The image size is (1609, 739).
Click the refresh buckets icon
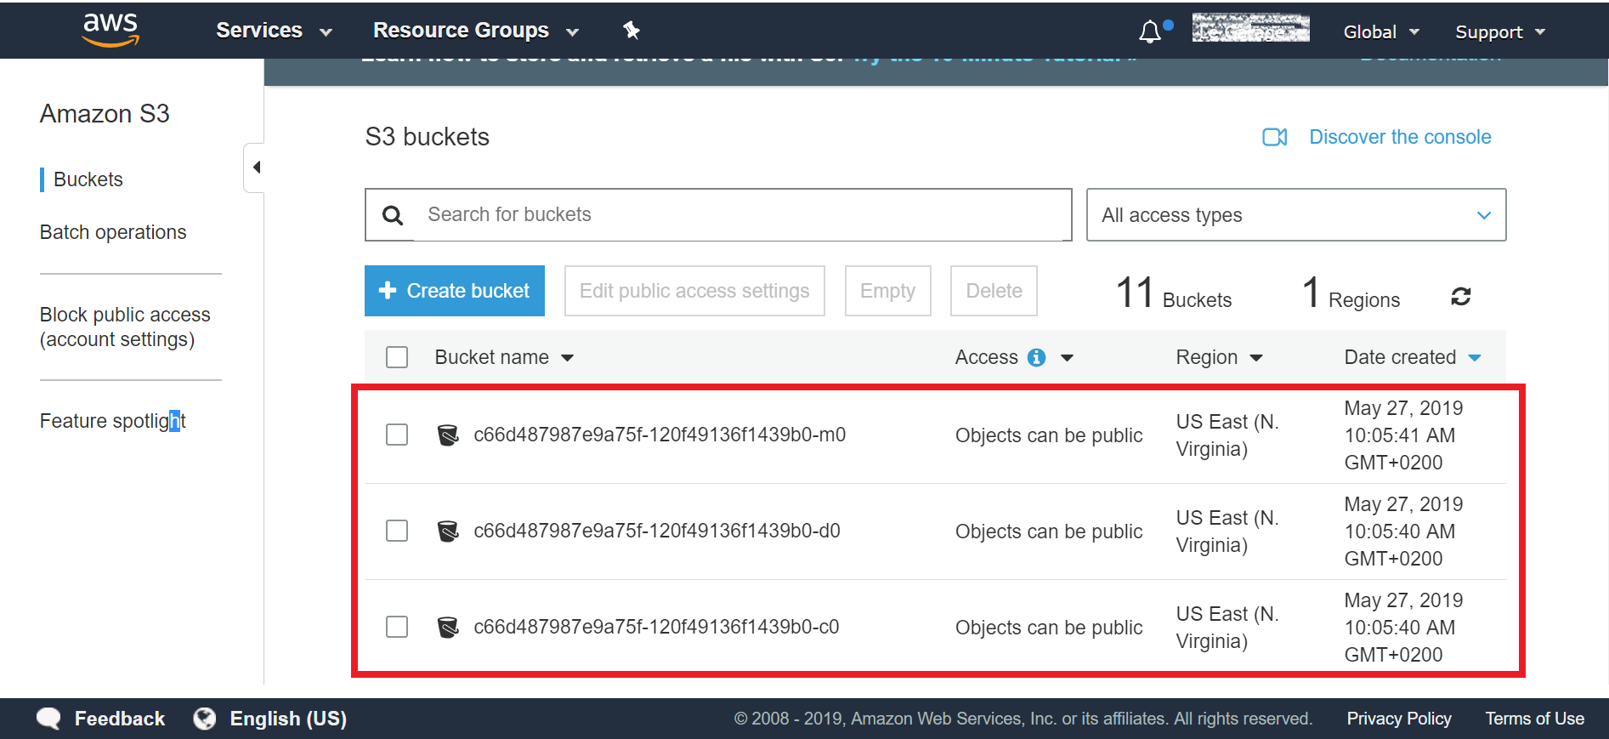(1461, 297)
